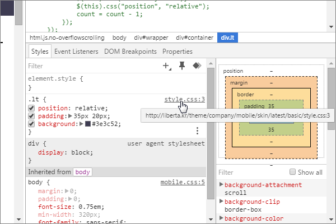Expand body margin shorthand triangle
The height and width of the screenshot is (224, 336).
point(67,191)
